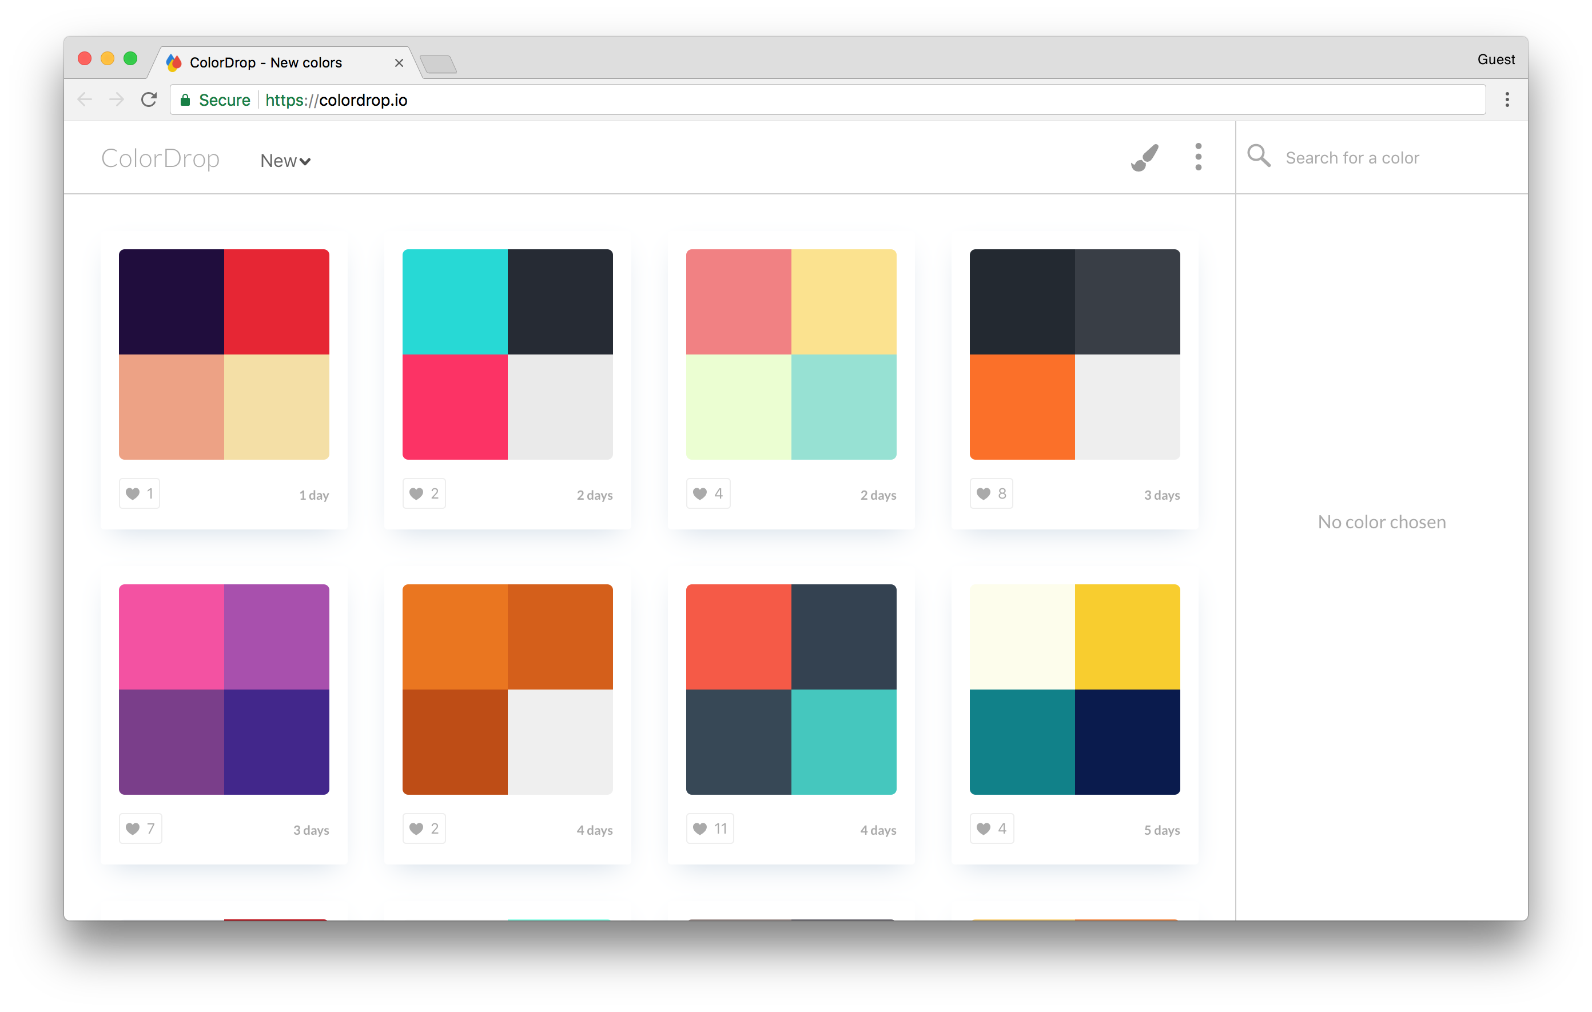Click the browser forward arrow

(x=117, y=100)
